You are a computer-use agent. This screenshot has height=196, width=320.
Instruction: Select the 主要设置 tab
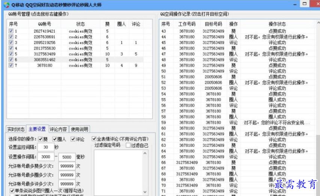37,129
